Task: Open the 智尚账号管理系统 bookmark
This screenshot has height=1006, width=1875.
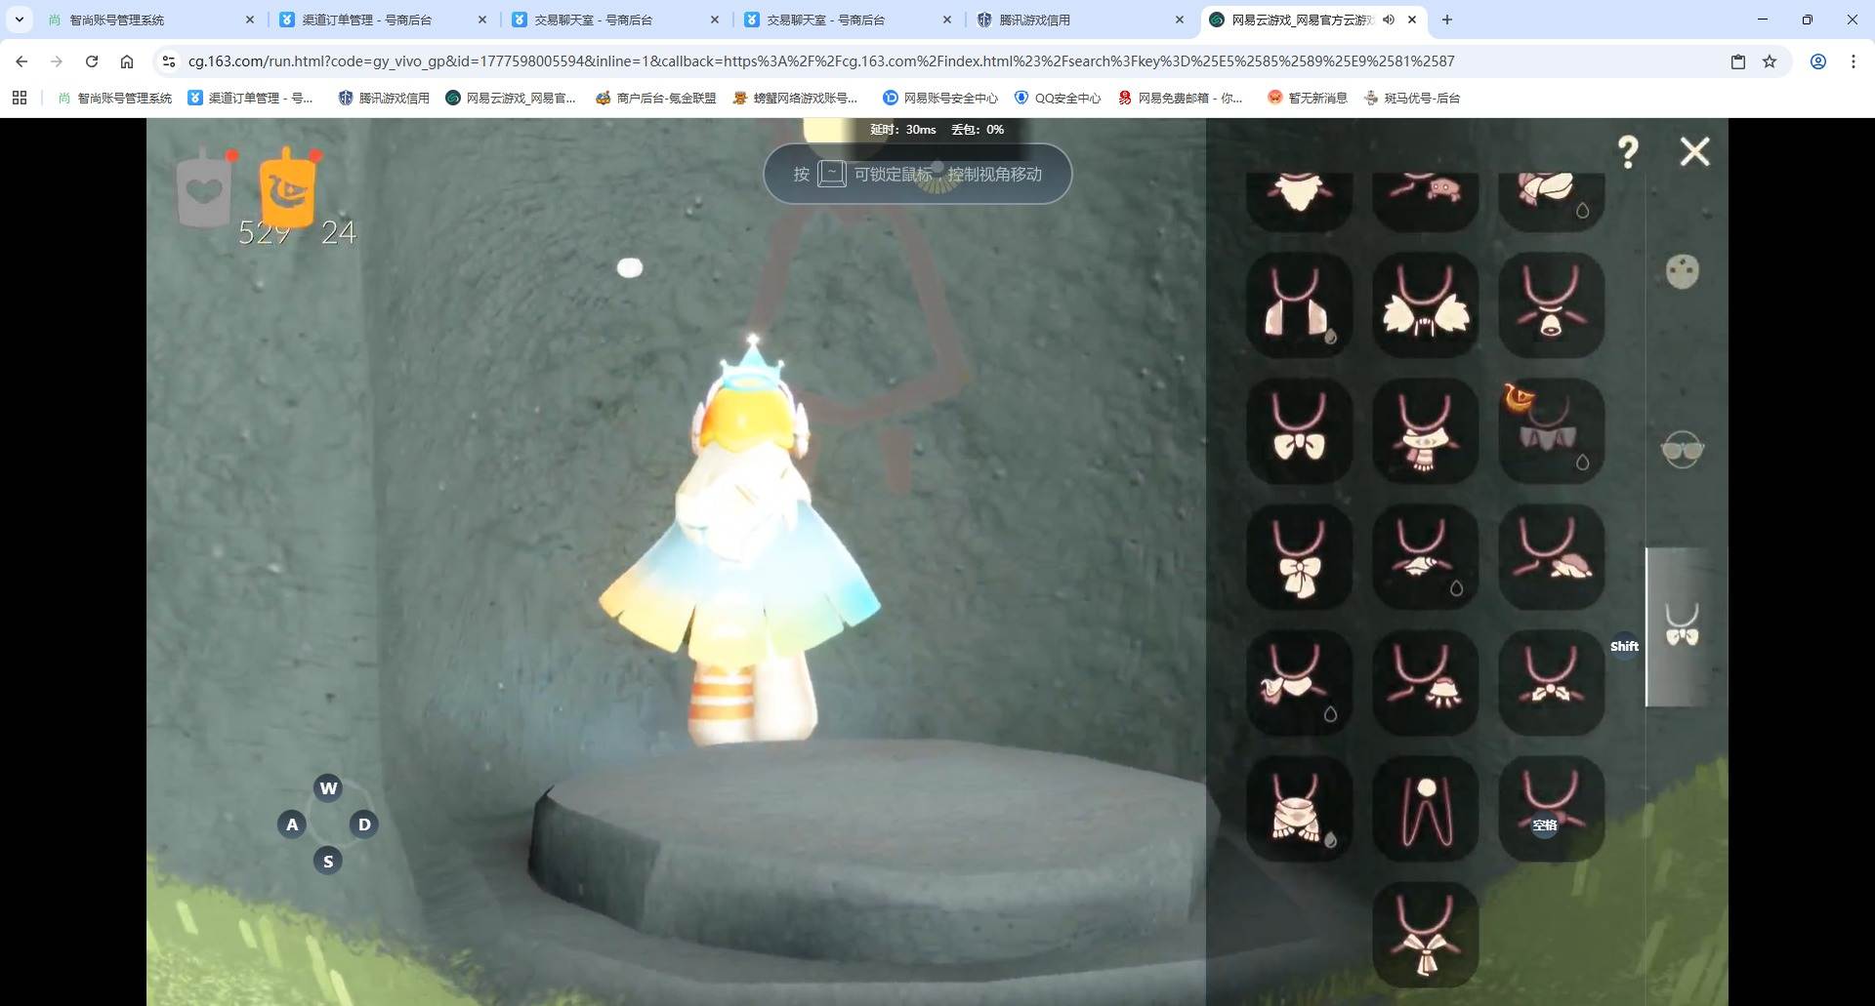Action: click(x=115, y=98)
